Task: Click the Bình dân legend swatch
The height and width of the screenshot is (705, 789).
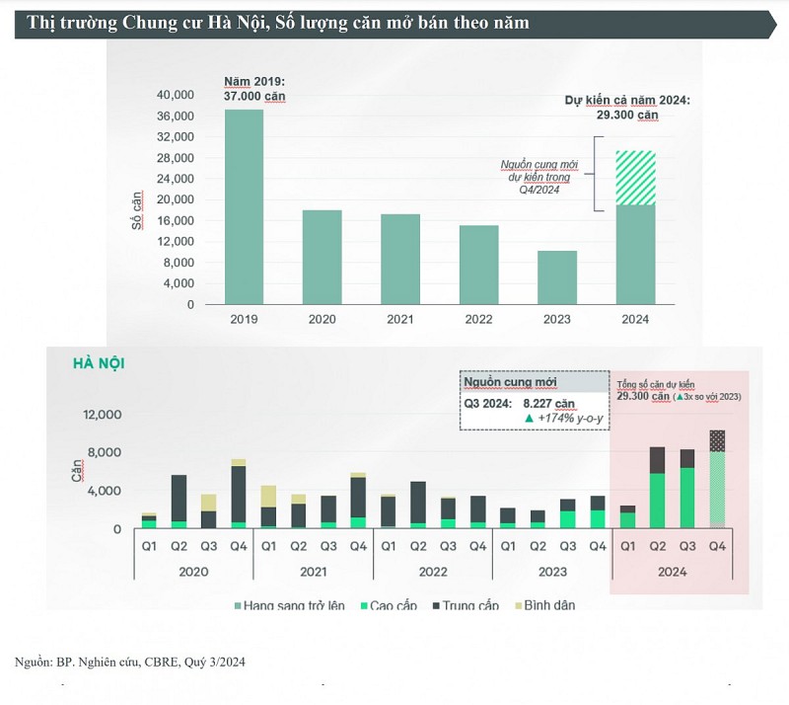Action: pyautogui.click(x=519, y=605)
